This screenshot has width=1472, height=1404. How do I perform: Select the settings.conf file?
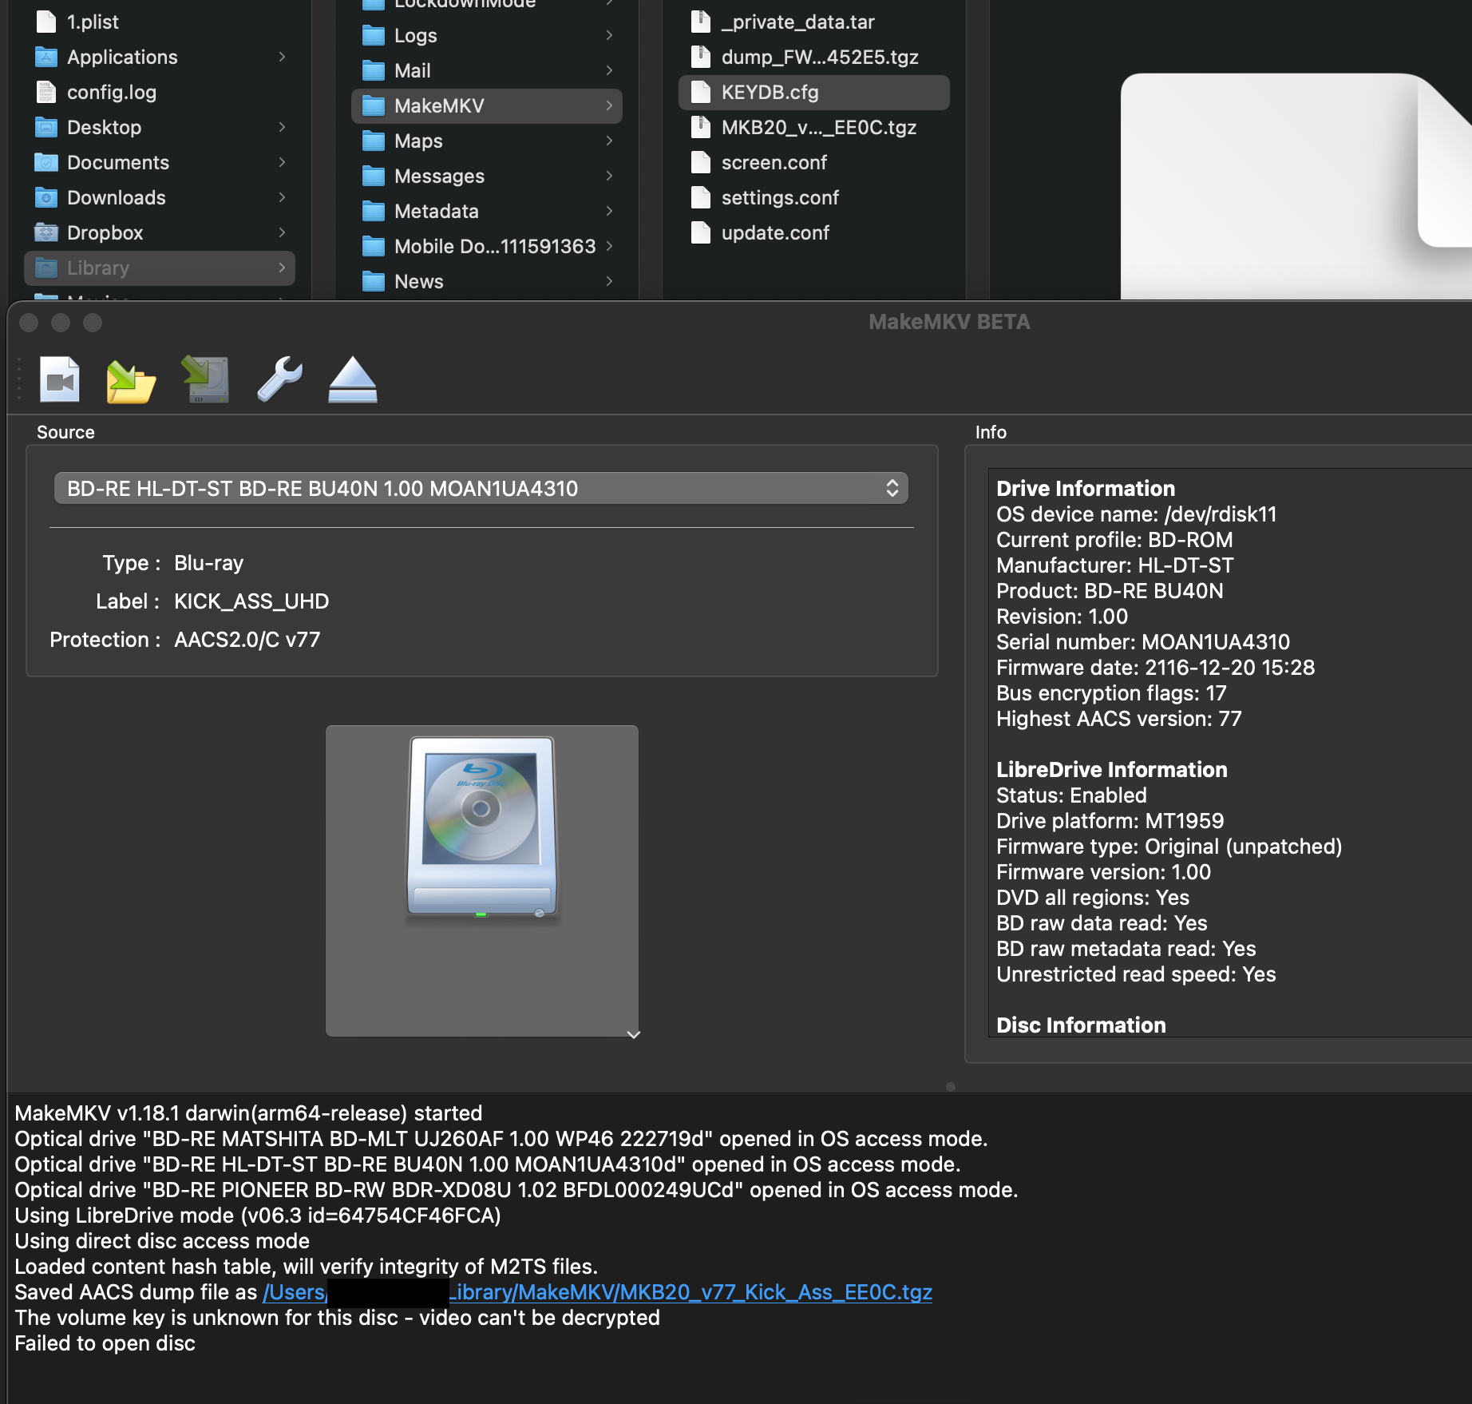tap(779, 198)
